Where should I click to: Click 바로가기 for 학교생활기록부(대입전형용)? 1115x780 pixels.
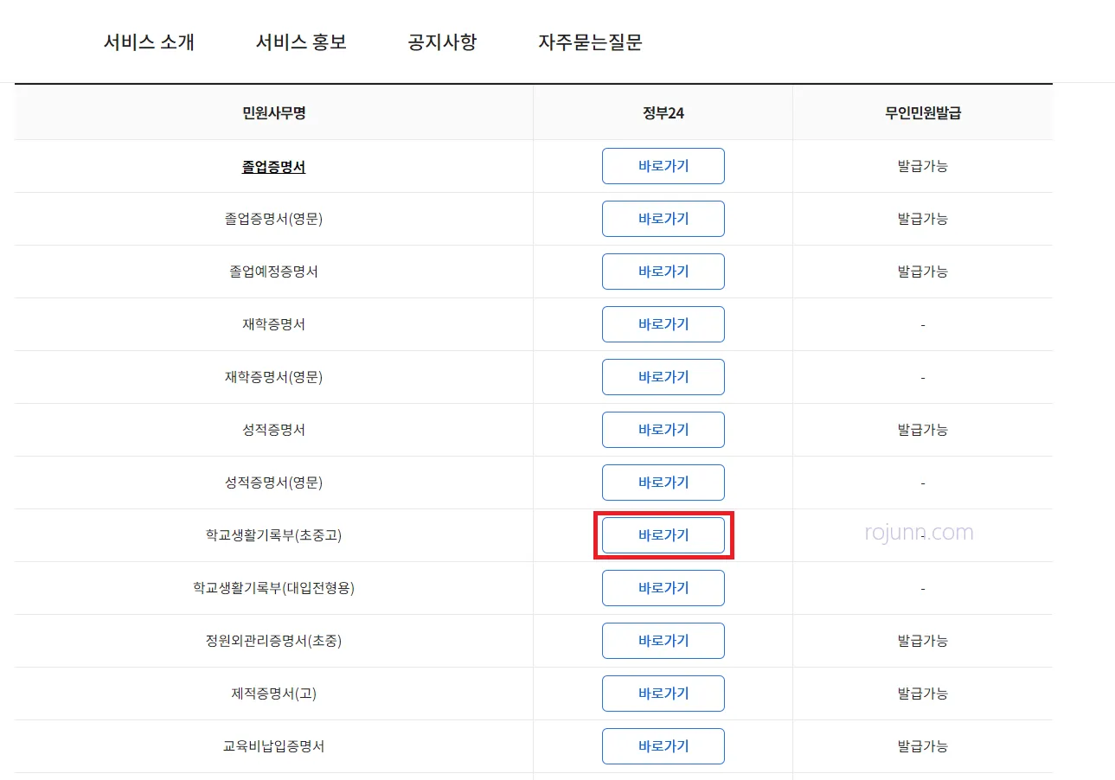click(663, 588)
